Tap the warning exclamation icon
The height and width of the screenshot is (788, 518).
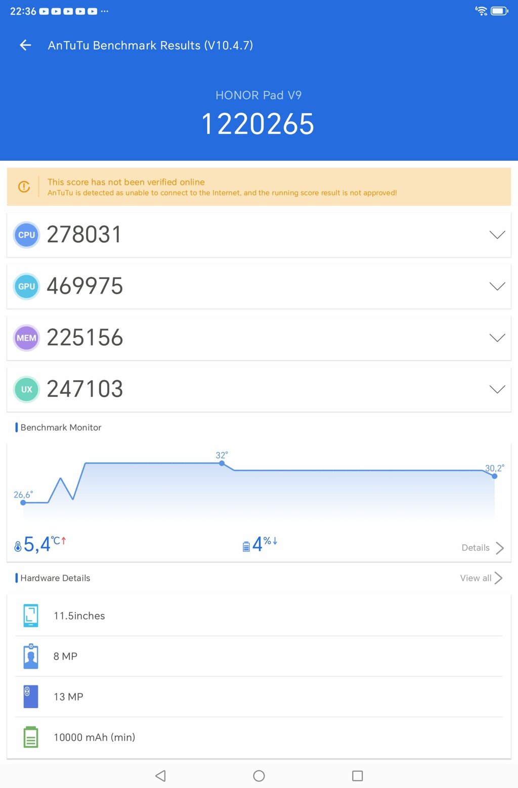click(24, 187)
